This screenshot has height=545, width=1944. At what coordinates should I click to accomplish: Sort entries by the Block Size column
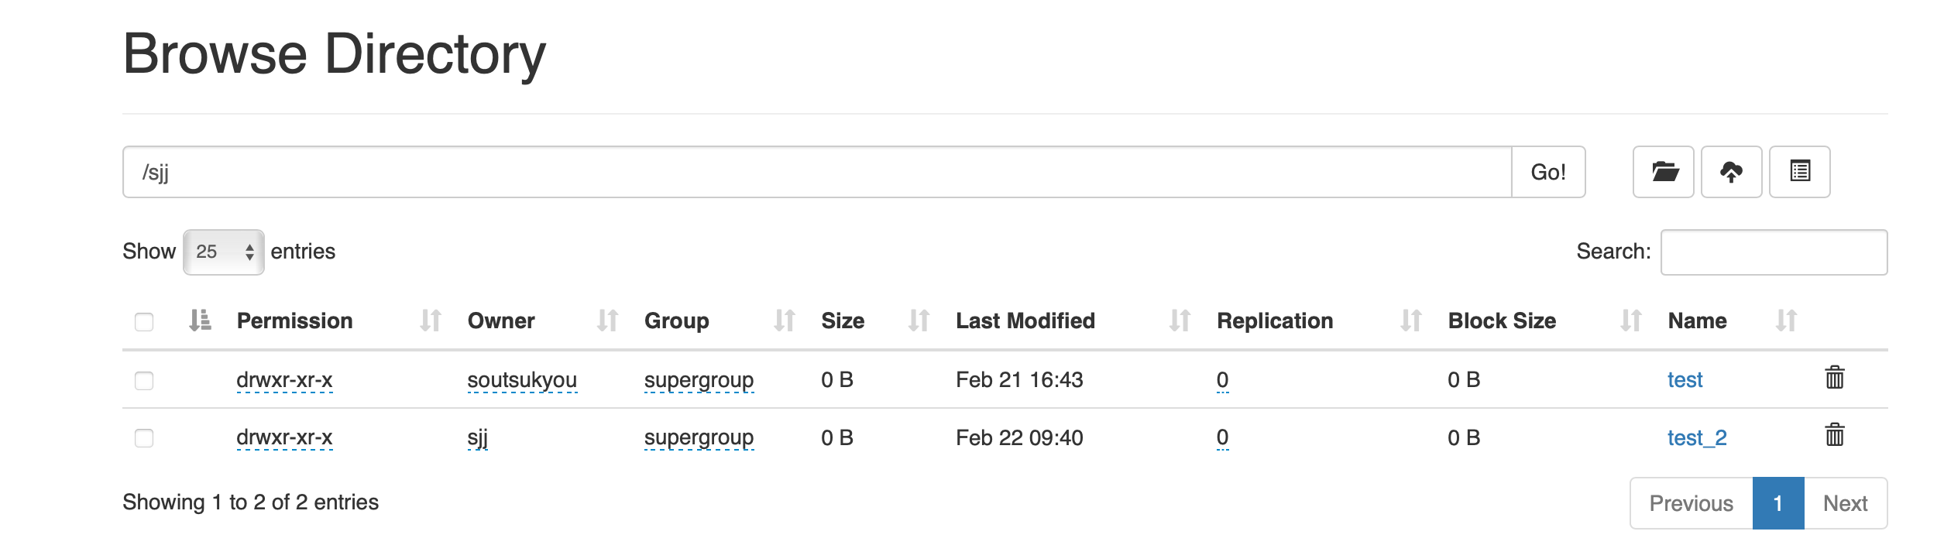click(x=1502, y=320)
